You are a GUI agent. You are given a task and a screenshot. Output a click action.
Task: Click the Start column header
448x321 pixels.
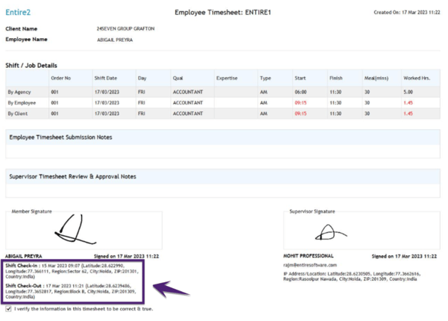[x=300, y=78]
